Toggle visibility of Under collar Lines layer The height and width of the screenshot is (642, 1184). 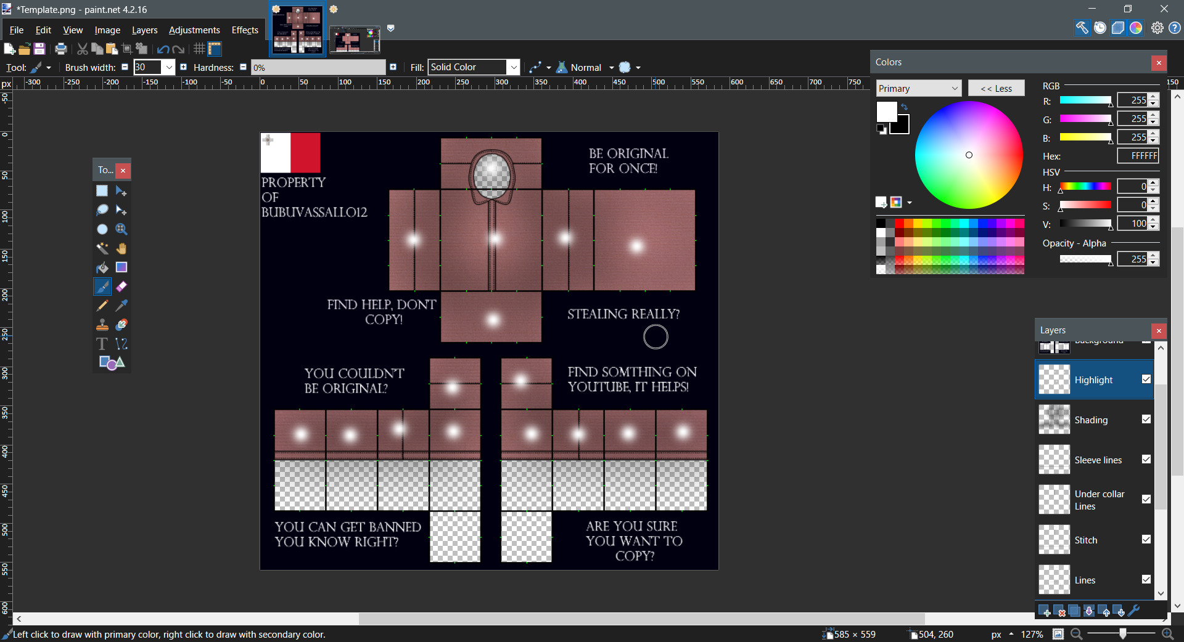coord(1146,500)
